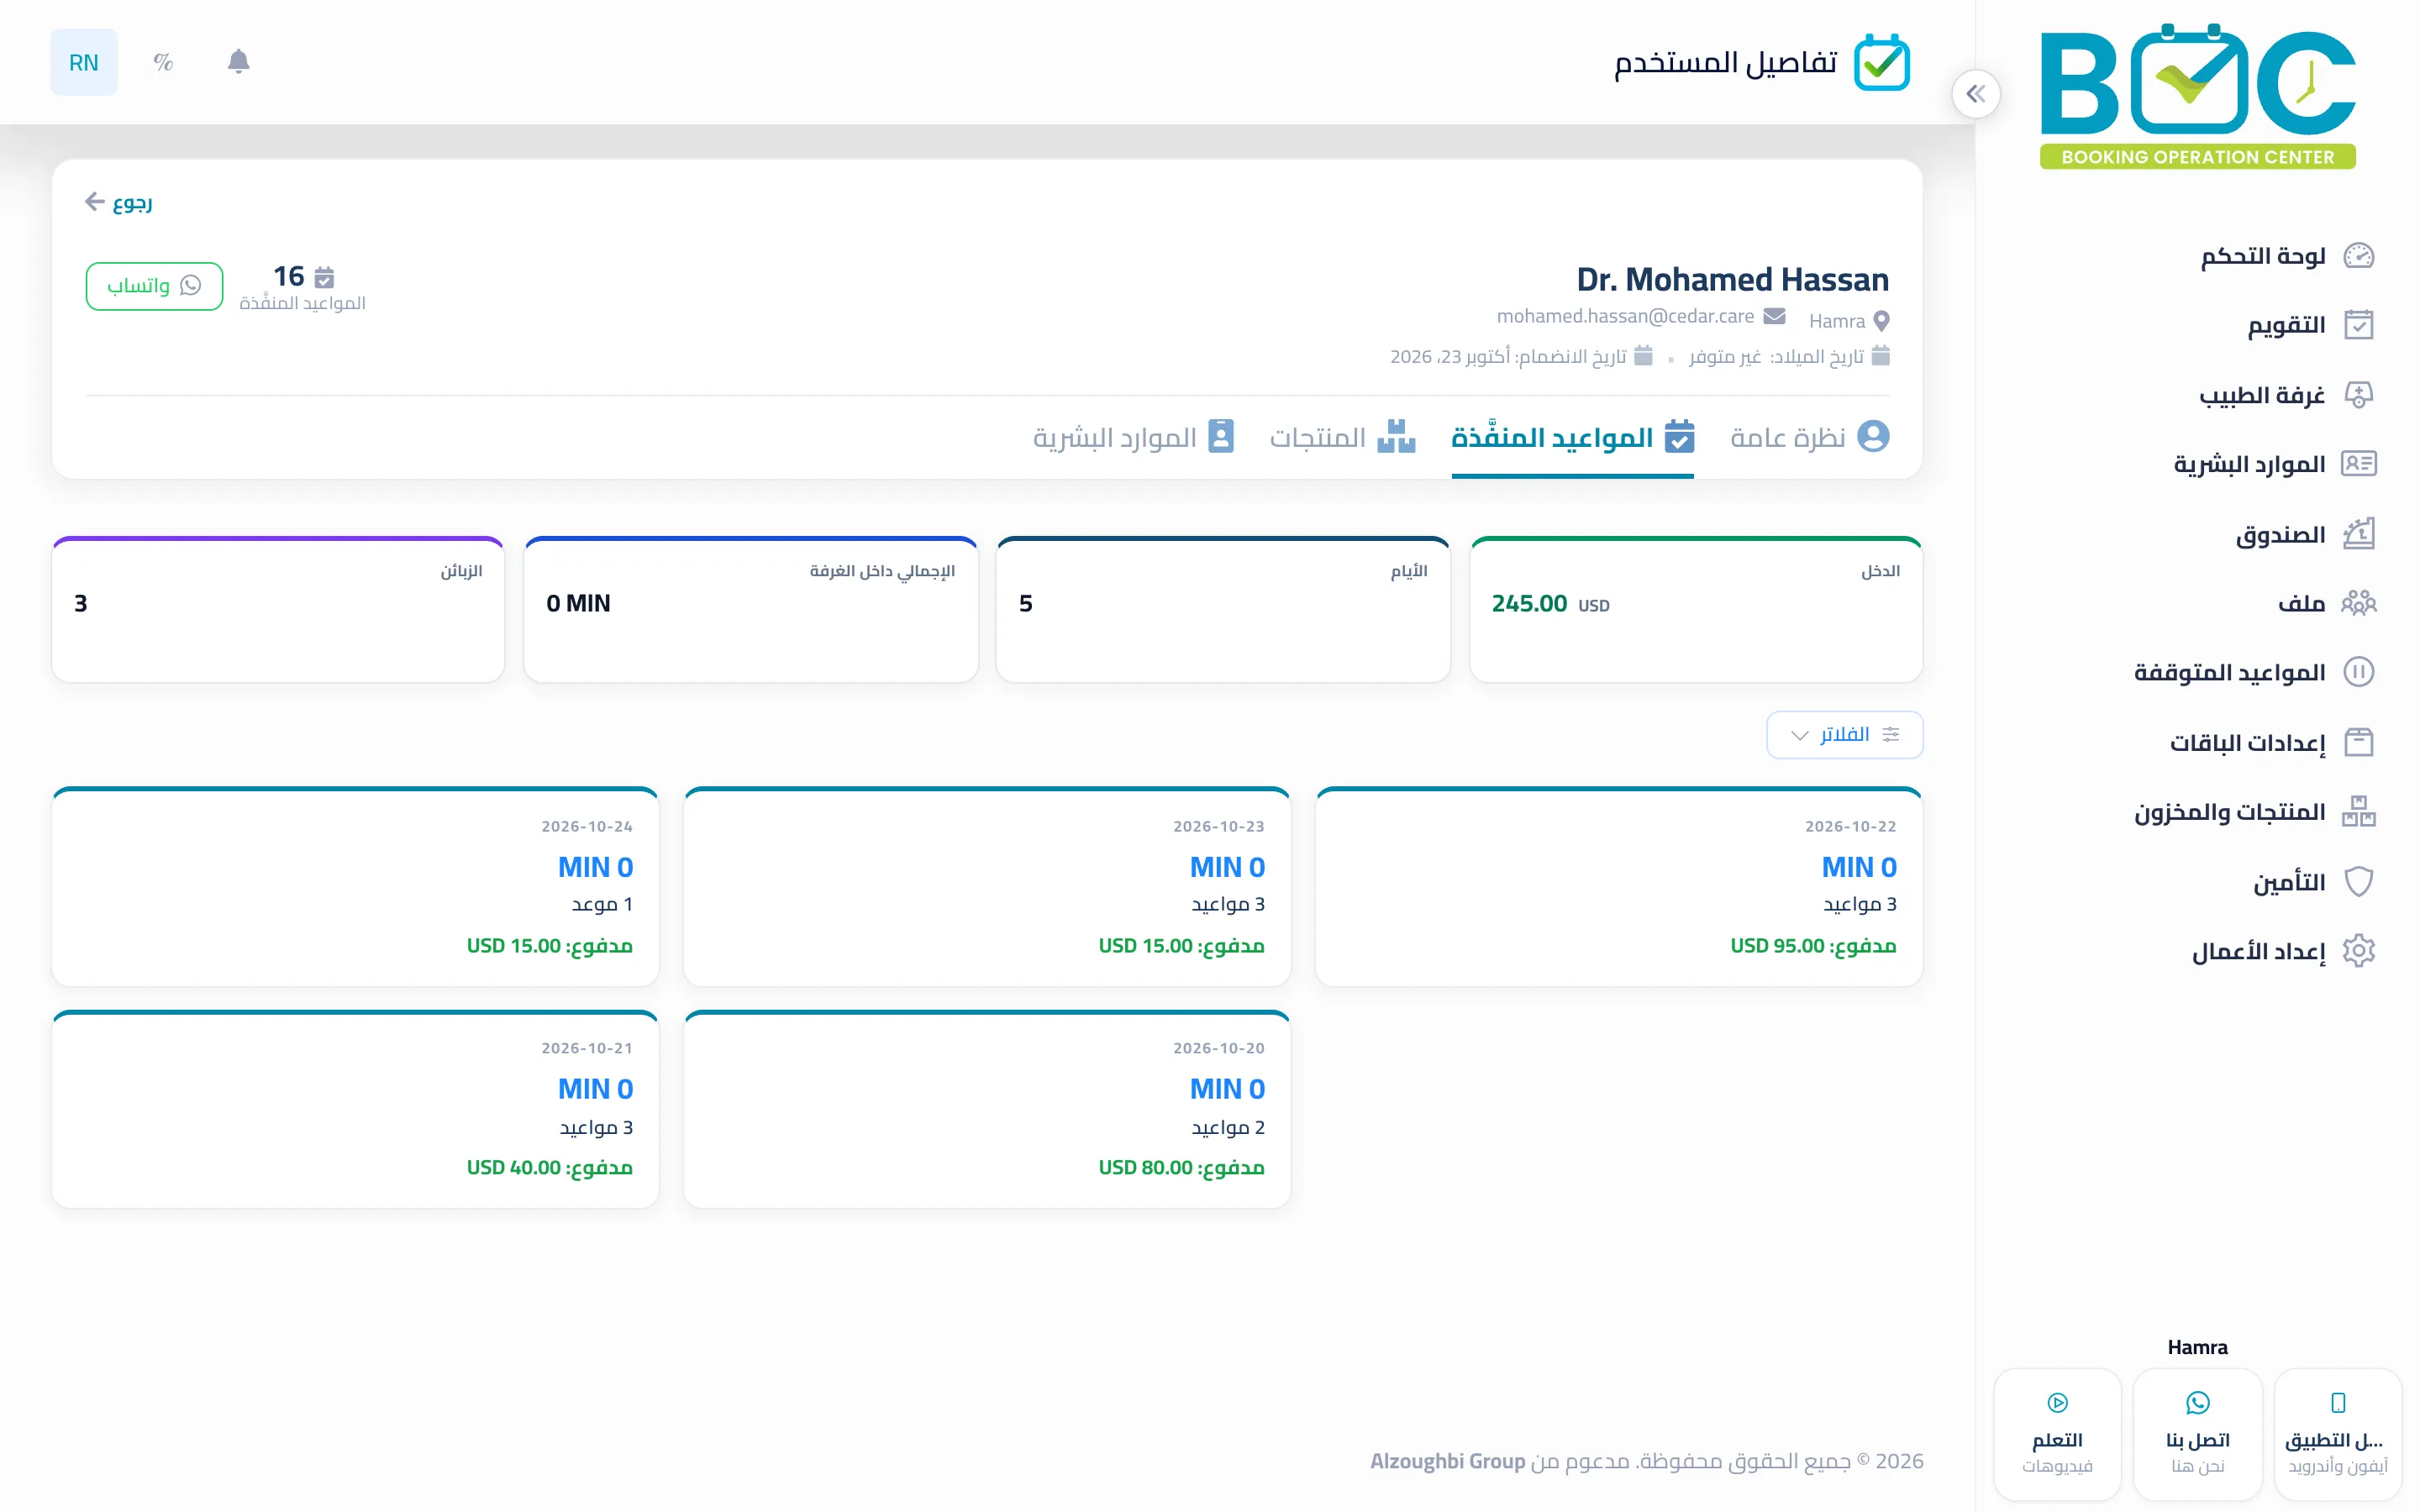Open the RN user avatar menu
The width and height of the screenshot is (2420, 1512).
coord(84,62)
